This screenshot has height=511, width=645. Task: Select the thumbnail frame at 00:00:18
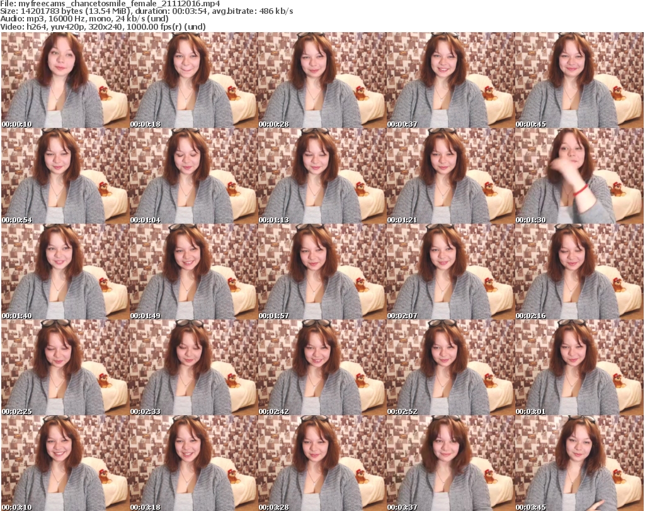point(193,80)
